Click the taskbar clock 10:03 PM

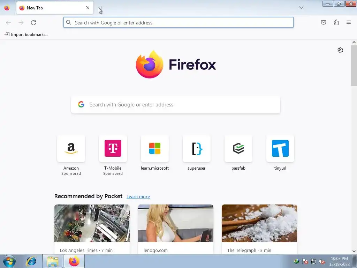point(339,261)
